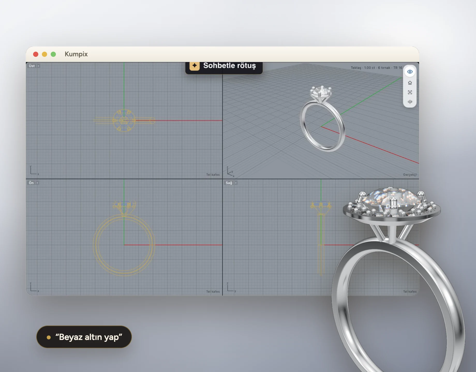Screen dimensions: 476x372
Task: Click the Tektaş 1.00 ct info text
Action: [376, 68]
